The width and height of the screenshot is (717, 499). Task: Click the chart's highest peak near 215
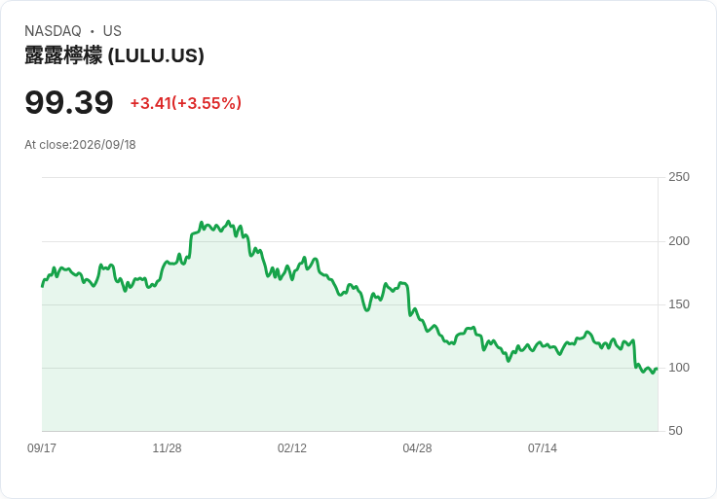coord(228,222)
